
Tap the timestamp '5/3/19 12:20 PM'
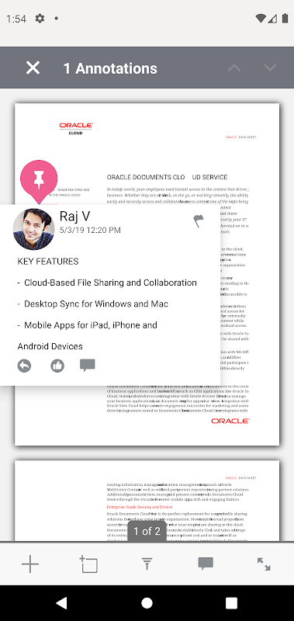90,230
